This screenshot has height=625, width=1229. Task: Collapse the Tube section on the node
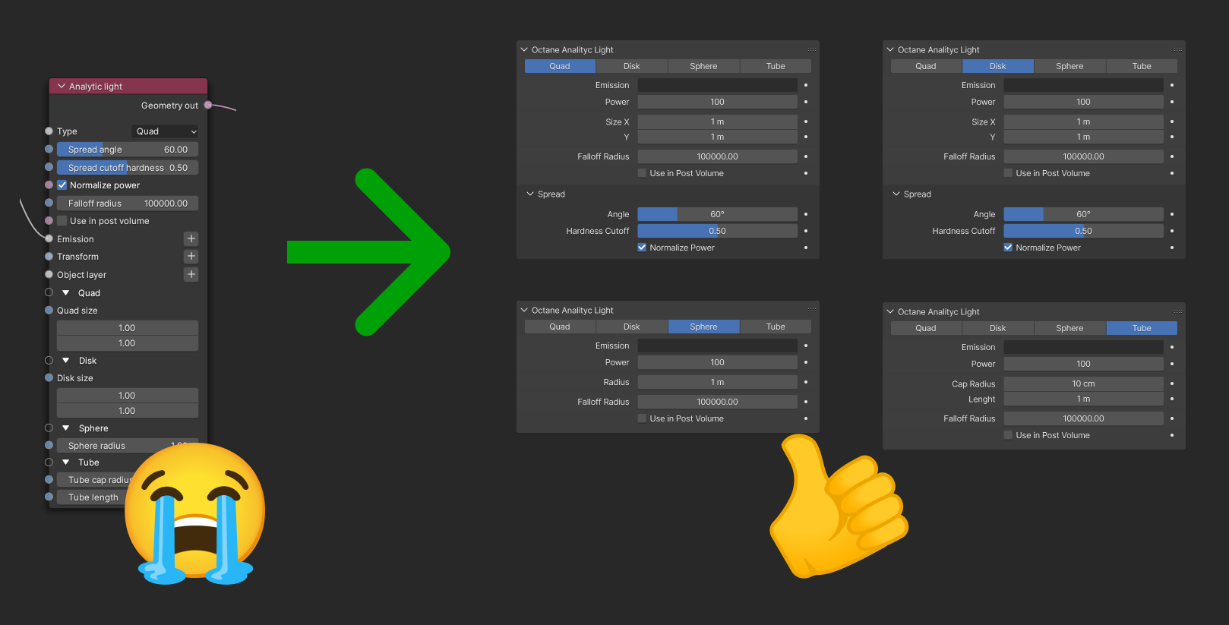66,462
